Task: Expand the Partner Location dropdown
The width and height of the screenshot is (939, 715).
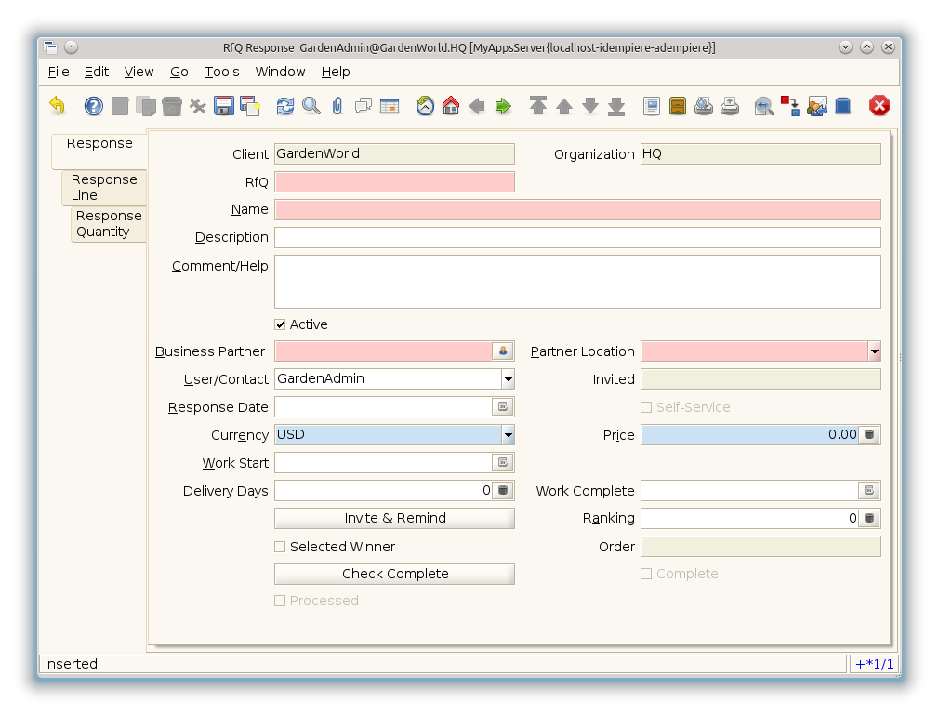Action: 874,351
